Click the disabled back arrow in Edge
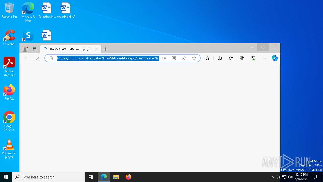The image size is (323, 182). point(26,58)
